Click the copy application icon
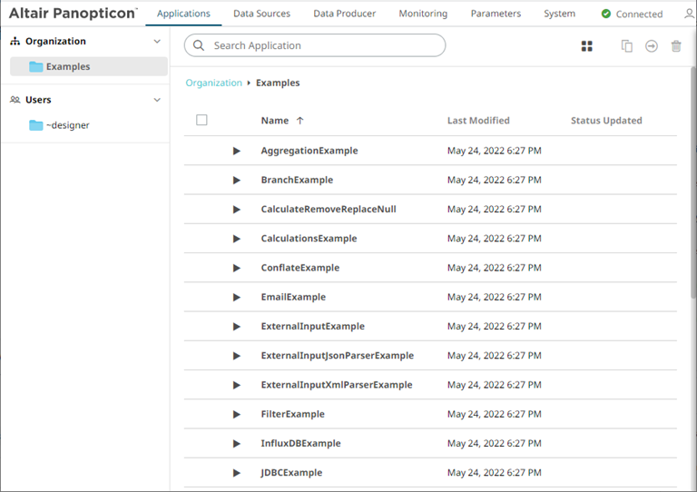Screen dimensions: 697x492 (x=626, y=46)
